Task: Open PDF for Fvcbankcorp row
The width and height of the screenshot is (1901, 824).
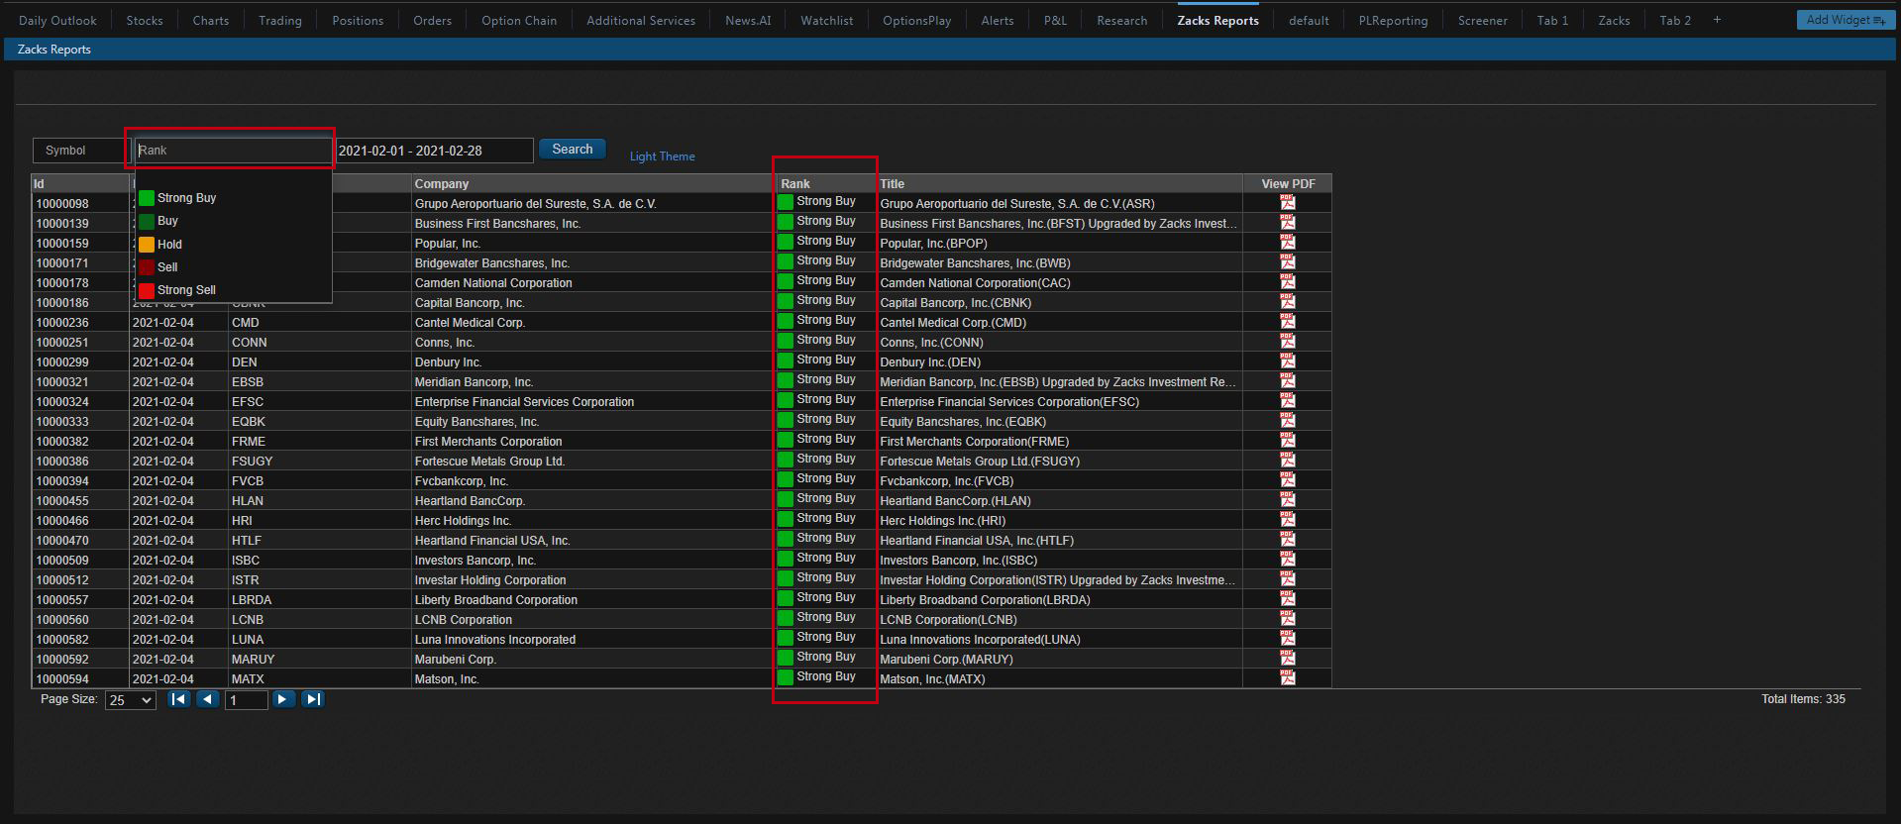Action: tap(1287, 479)
